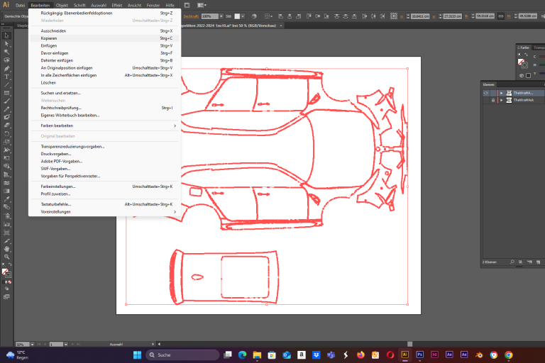
Task: Click the Windows taskbar Suche field
Action: tap(183, 354)
